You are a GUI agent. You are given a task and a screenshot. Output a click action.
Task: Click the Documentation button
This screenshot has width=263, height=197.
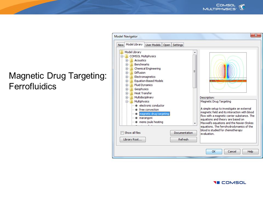coord(183,133)
